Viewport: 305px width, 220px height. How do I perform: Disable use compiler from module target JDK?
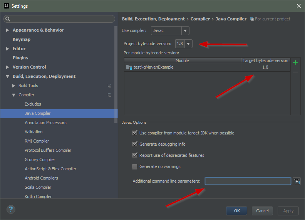pos(134,133)
